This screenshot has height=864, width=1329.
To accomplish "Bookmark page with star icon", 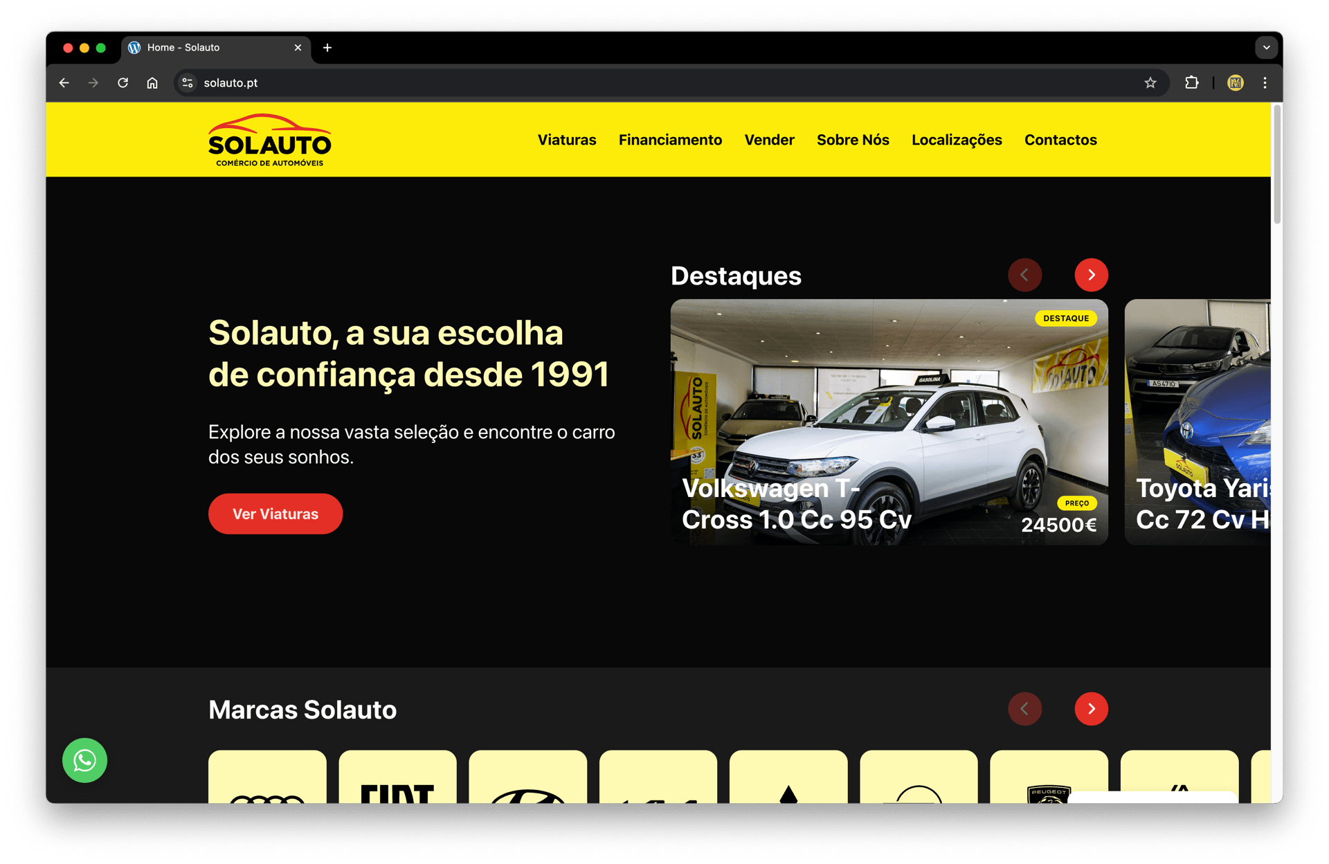I will 1150,83.
